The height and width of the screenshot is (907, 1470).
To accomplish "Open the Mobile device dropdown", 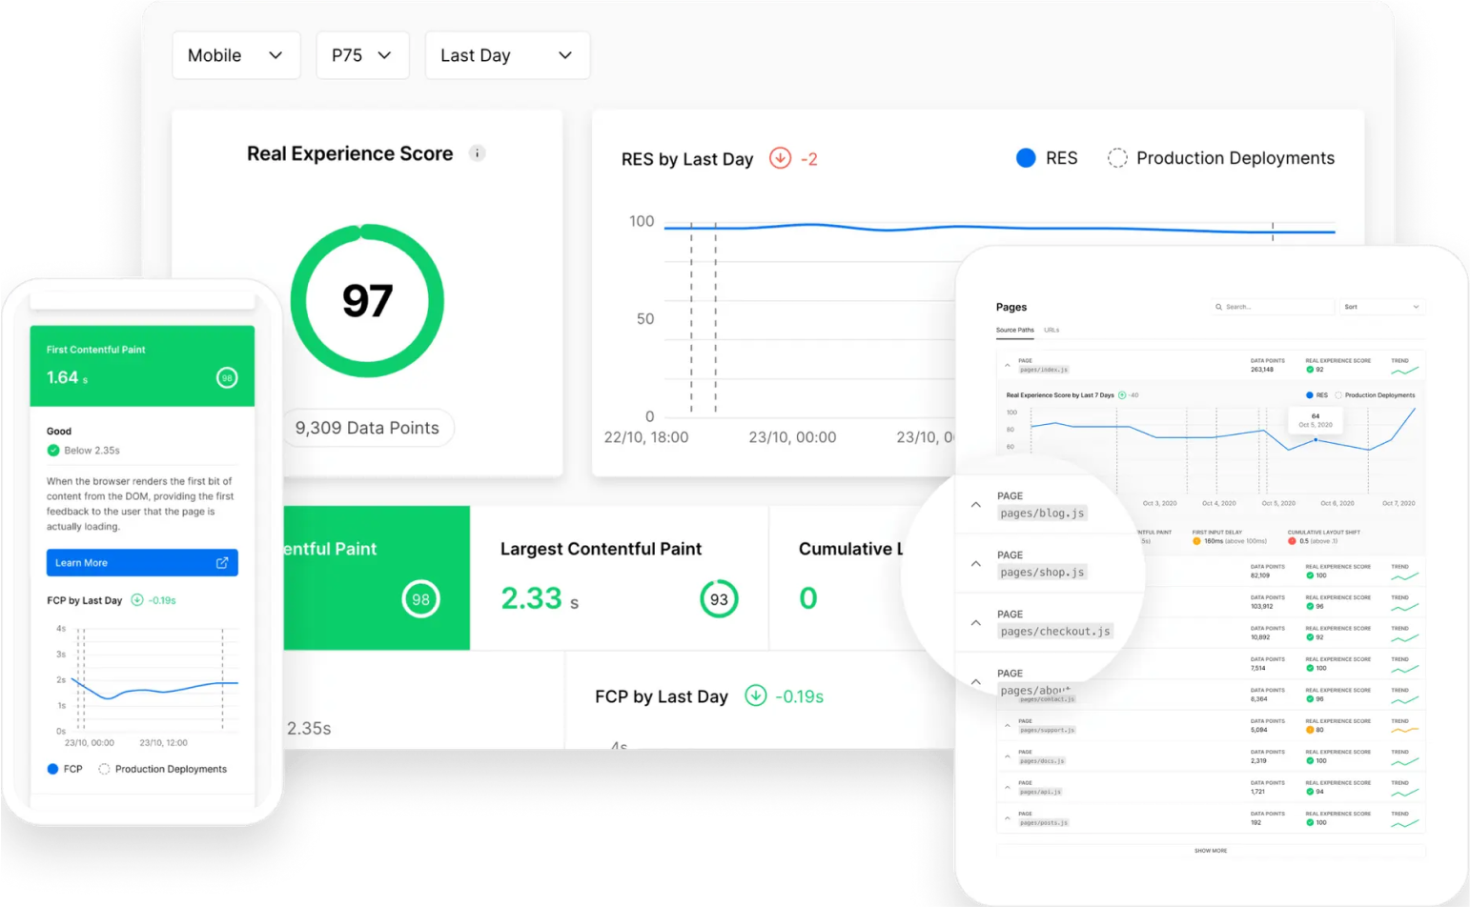I will click(235, 55).
